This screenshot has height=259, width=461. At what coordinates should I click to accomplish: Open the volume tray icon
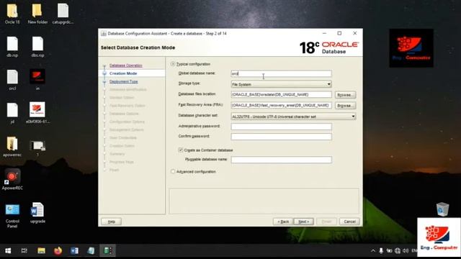[406, 251]
